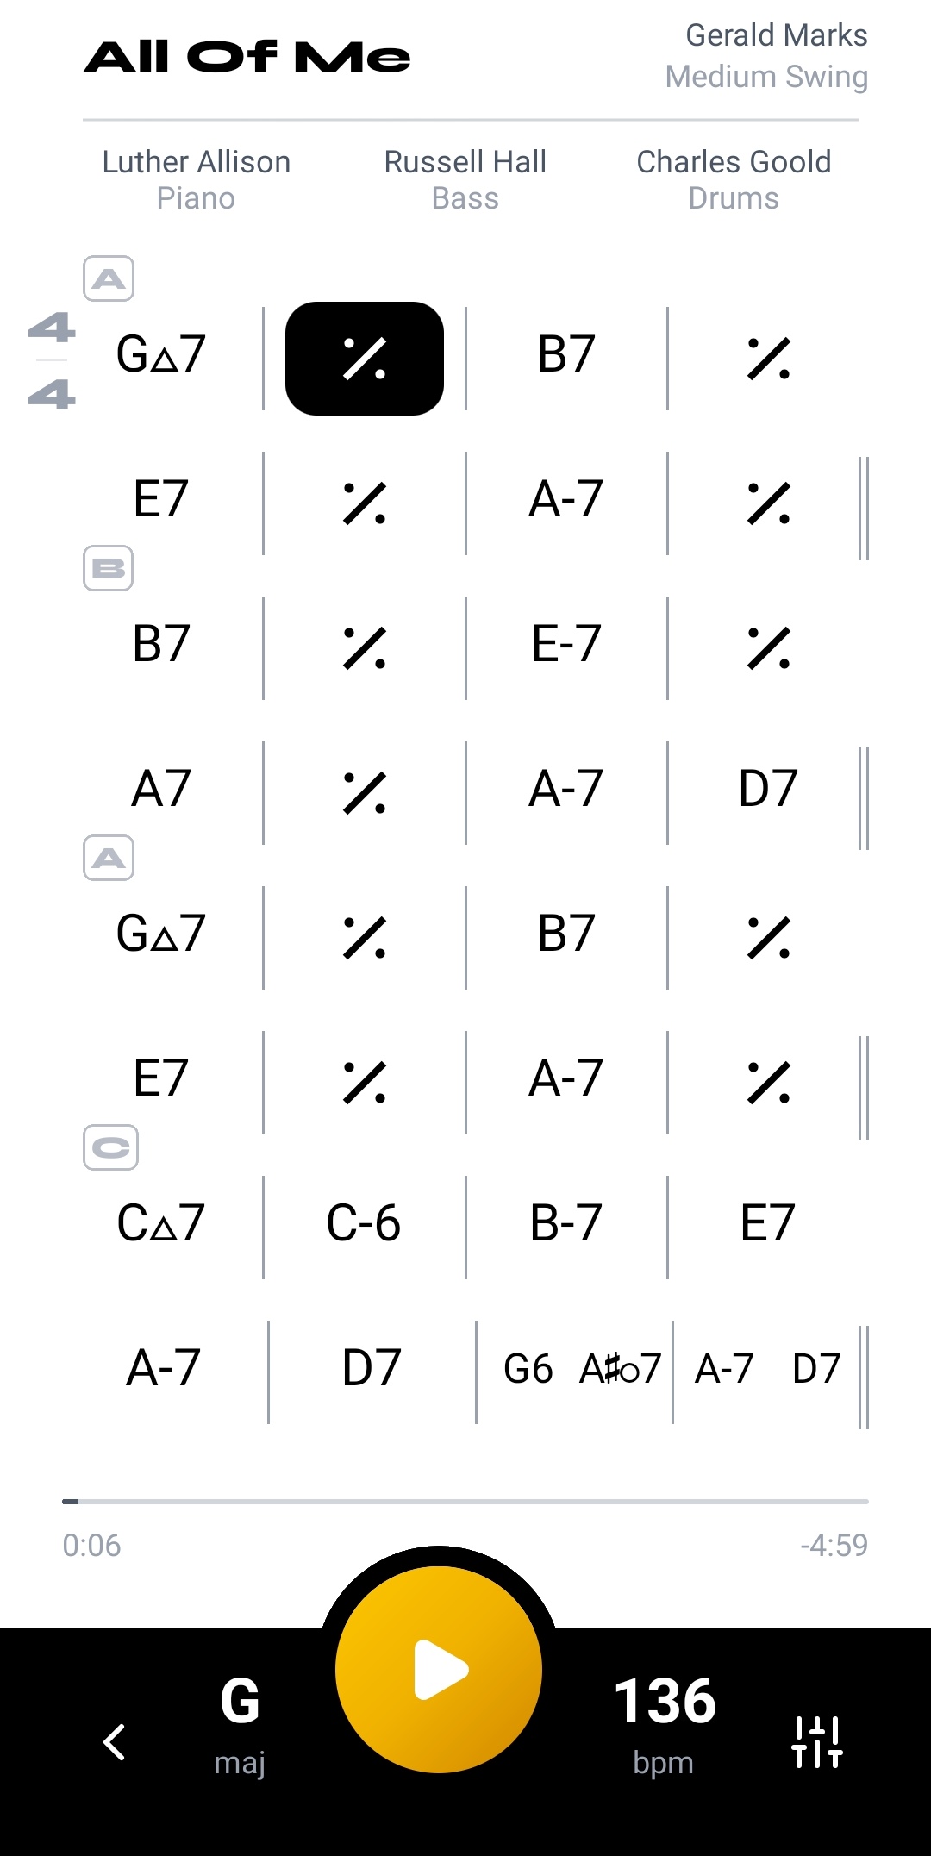Tap the first A section marker
The image size is (931, 1856).
point(109,278)
